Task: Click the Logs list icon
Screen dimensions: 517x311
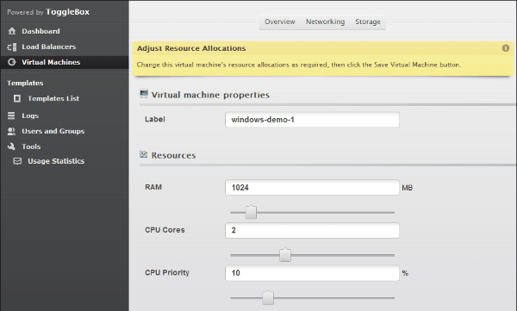Action: coord(11,115)
